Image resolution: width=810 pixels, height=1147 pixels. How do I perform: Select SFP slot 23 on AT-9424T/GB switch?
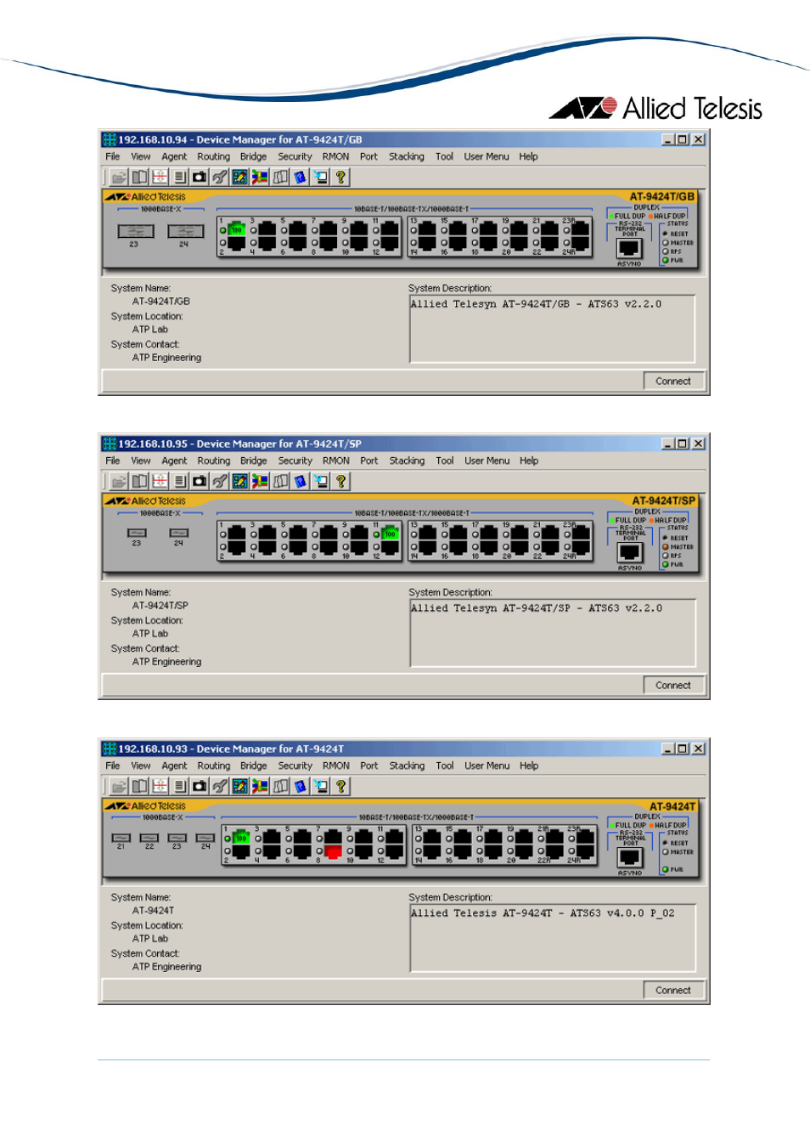[x=136, y=231]
